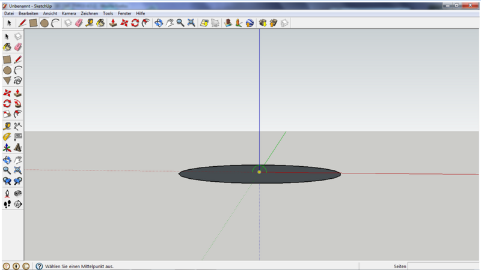Open the Kamera menu
Image resolution: width=481 pixels, height=270 pixels.
69,13
